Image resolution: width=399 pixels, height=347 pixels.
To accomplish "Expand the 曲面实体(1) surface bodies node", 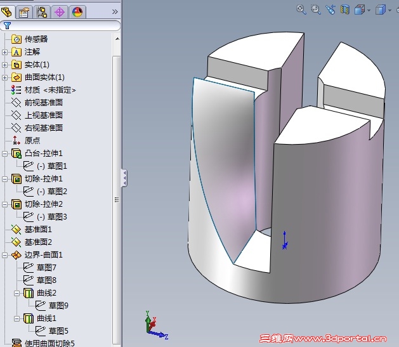I will click(4, 77).
